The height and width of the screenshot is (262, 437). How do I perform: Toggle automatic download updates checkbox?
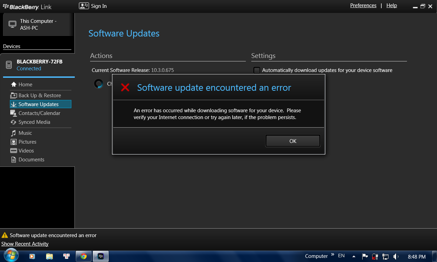tap(257, 70)
